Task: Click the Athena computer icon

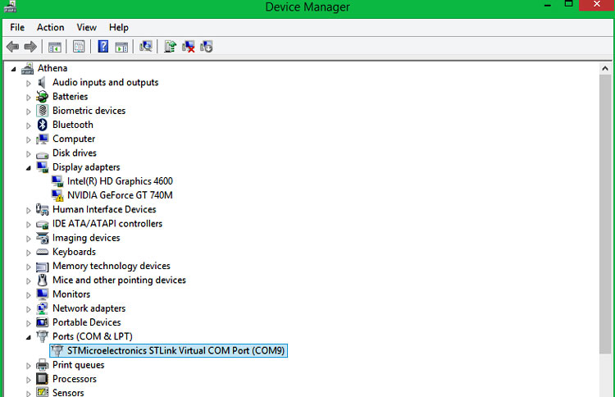Action: point(27,69)
